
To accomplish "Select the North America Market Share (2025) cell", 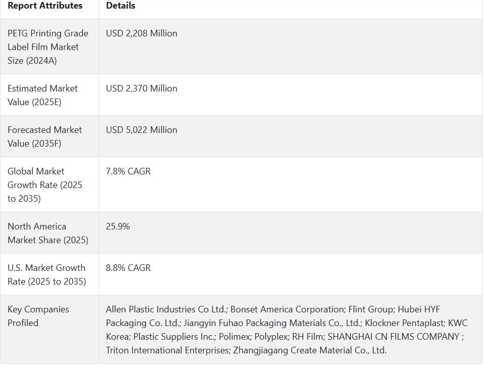I will click(x=50, y=233).
